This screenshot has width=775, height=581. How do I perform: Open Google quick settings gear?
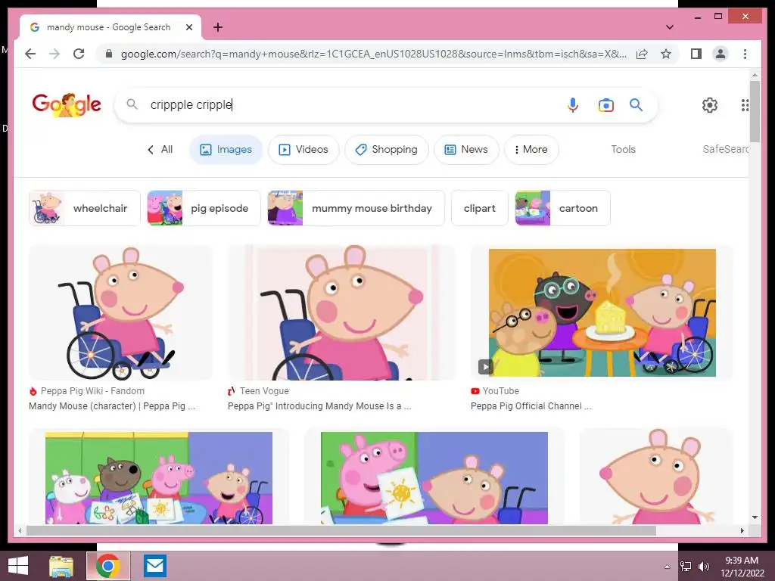[709, 104]
